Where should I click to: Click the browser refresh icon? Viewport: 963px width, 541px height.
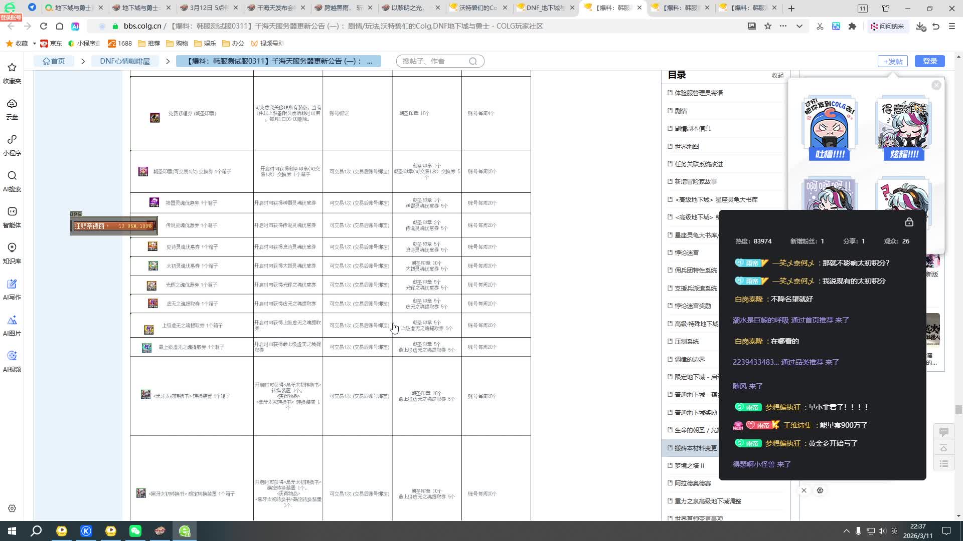click(44, 26)
